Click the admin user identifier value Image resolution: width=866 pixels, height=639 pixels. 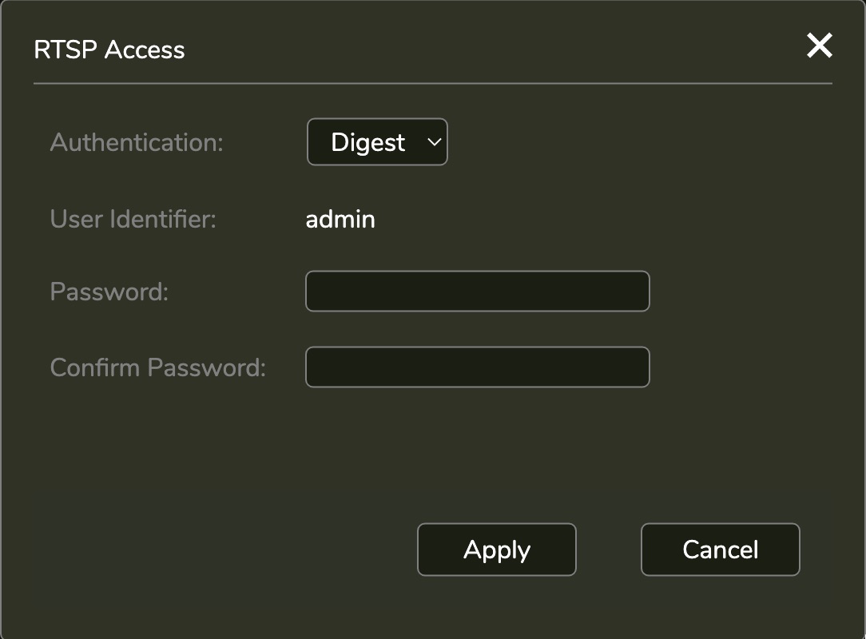click(x=340, y=219)
